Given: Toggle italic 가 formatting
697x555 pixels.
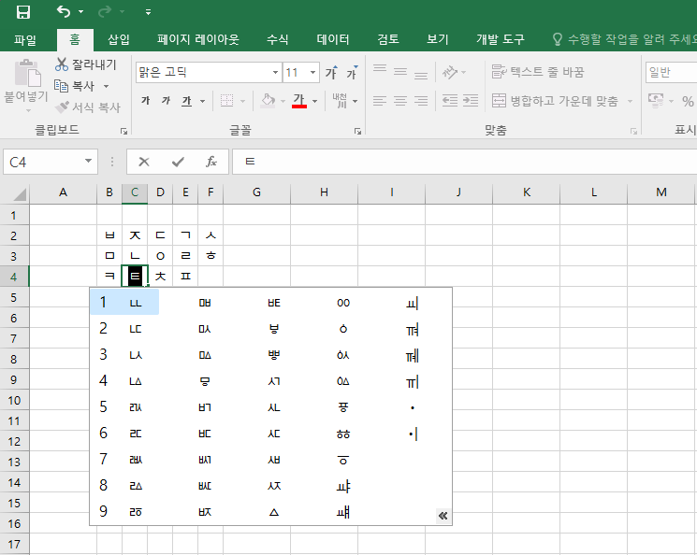Looking at the screenshot, I should 167,101.
